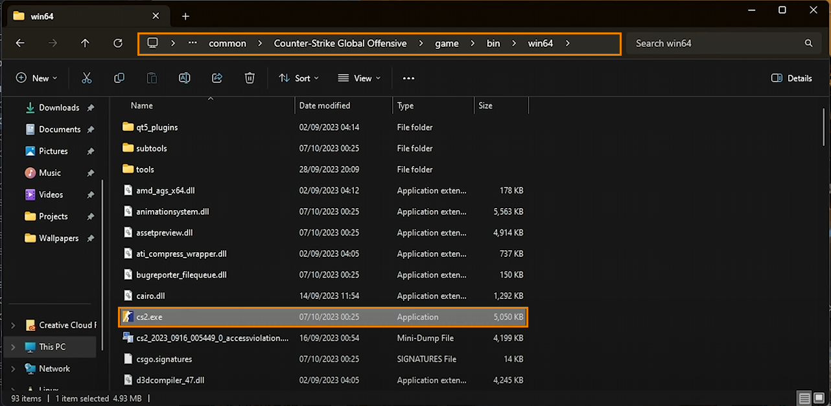Sort by Type column header
This screenshot has height=406, width=831.
405,106
